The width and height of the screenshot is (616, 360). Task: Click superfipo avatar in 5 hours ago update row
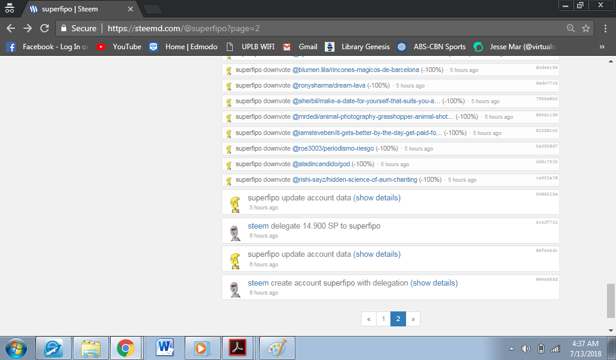(235, 205)
